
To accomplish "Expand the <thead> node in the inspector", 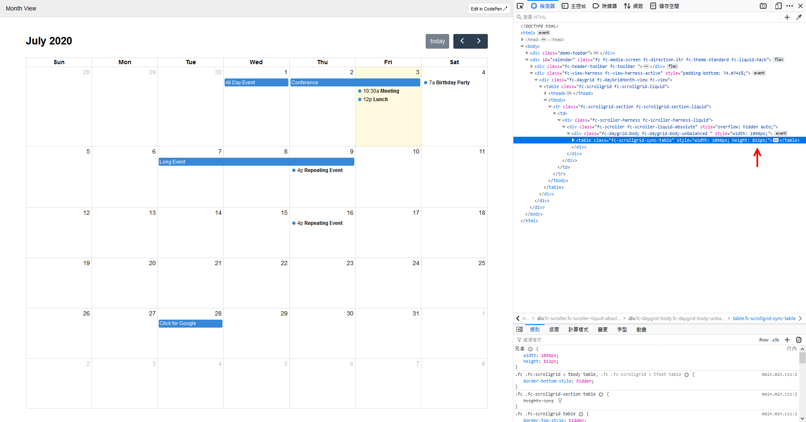I will tap(545, 93).
